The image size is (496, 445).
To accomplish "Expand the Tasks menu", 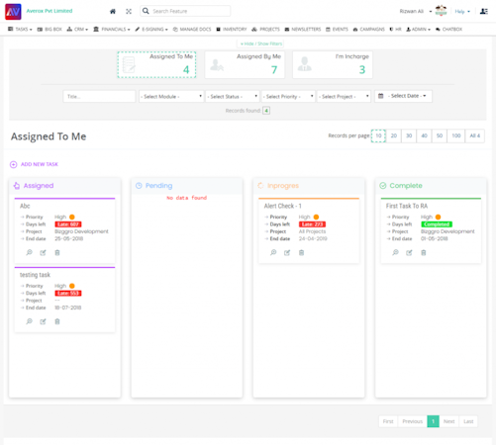I will pyautogui.click(x=20, y=29).
